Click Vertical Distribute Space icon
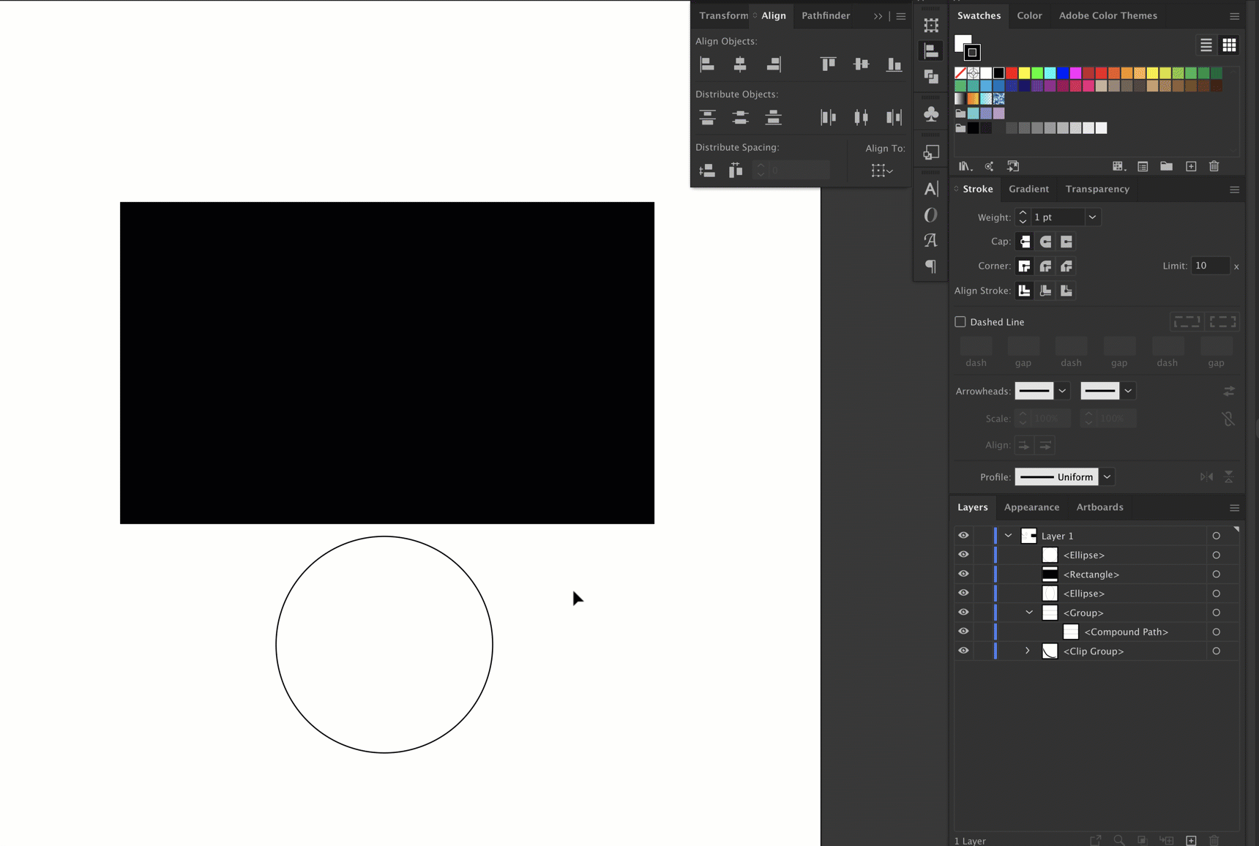Screen dimensions: 1259x846 (x=707, y=171)
